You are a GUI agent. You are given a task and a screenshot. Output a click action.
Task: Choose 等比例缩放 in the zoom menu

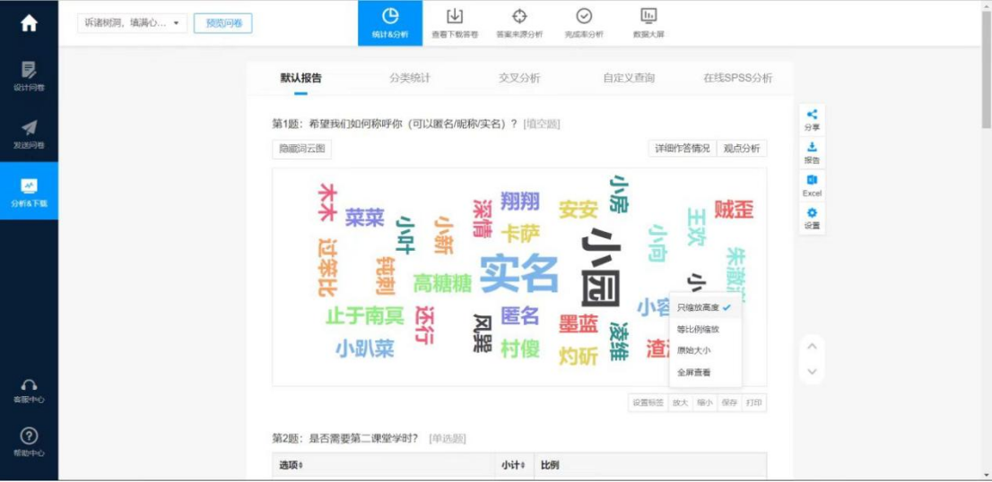pyautogui.click(x=698, y=329)
